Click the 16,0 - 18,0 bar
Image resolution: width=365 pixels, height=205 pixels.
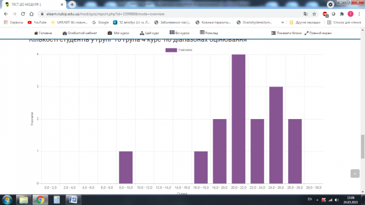(201, 167)
